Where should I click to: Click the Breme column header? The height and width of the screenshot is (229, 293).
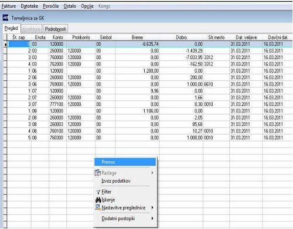(137, 37)
